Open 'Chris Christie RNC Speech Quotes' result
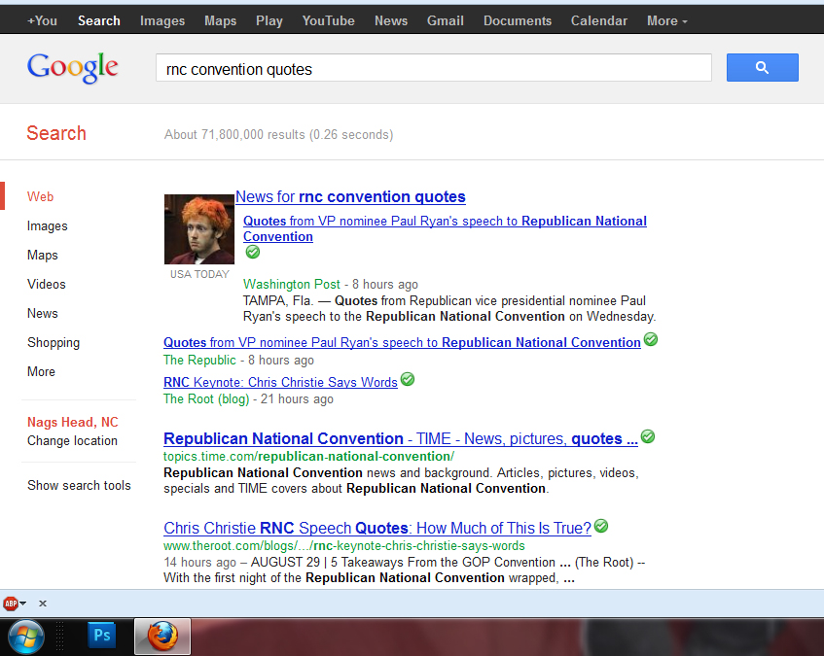Screen dimensions: 824x656 coord(377,528)
